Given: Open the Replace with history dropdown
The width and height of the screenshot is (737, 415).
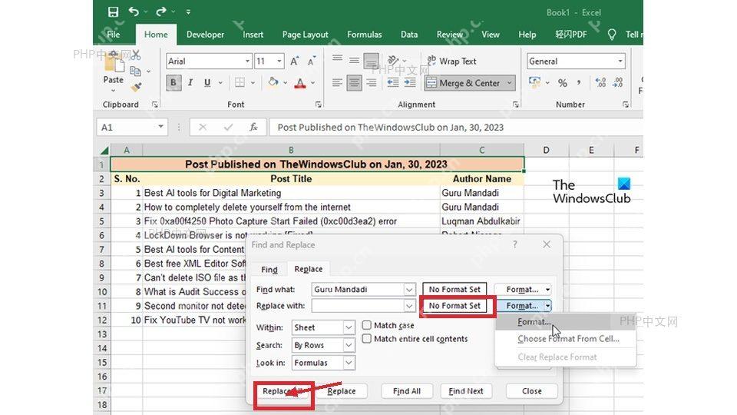Looking at the screenshot, I should [409, 306].
